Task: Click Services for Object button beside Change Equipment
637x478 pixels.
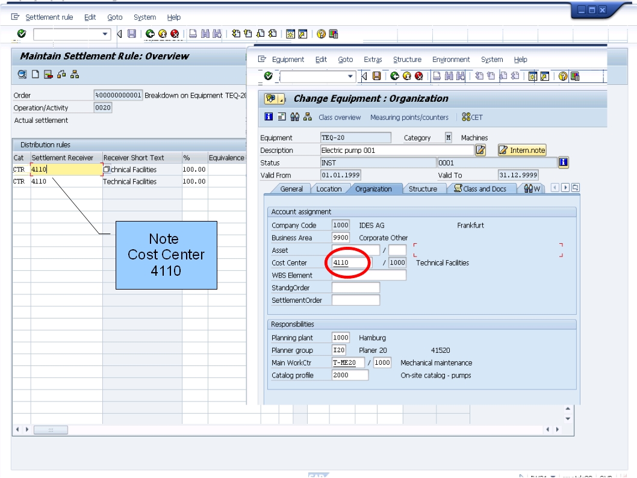Action: coord(271,99)
